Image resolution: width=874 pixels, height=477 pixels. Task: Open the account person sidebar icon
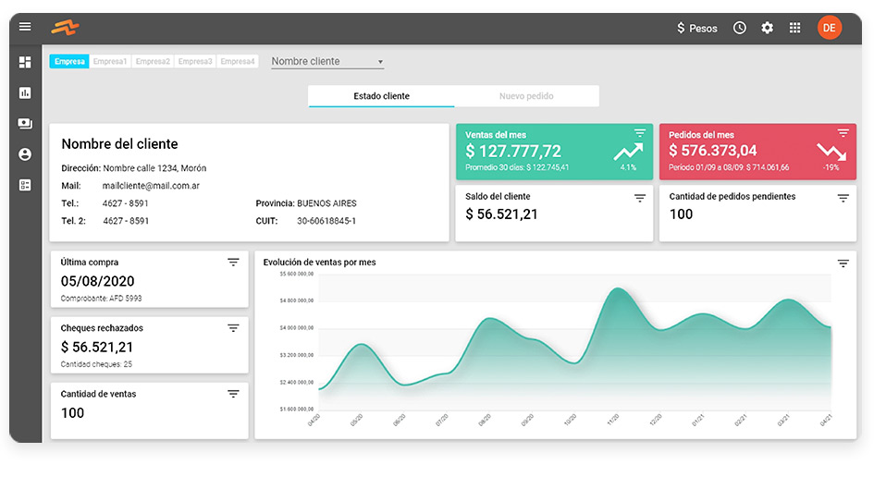point(25,154)
